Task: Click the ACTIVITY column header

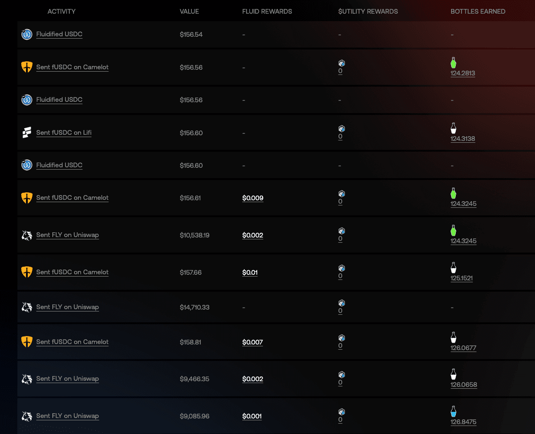Action: coord(61,11)
